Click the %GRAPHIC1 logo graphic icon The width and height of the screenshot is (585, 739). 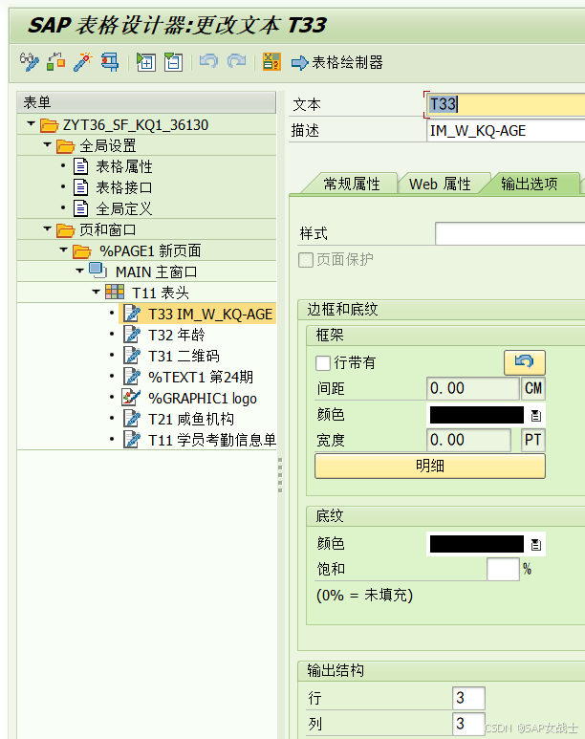(131, 398)
